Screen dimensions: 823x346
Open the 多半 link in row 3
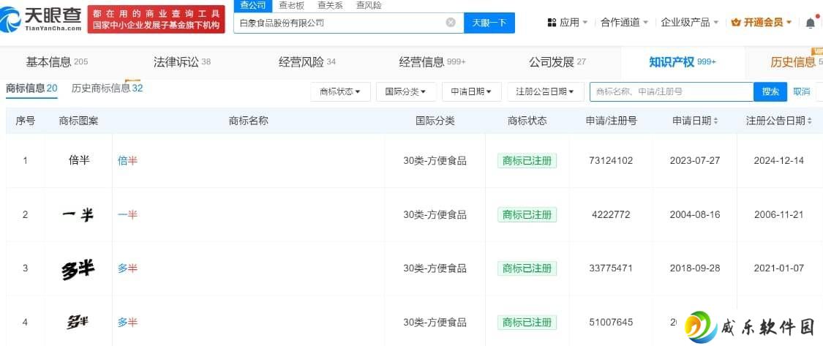127,268
